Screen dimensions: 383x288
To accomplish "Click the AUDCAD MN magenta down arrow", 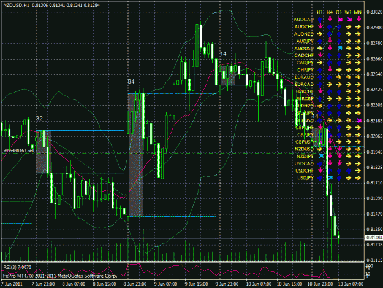I will (358, 19).
